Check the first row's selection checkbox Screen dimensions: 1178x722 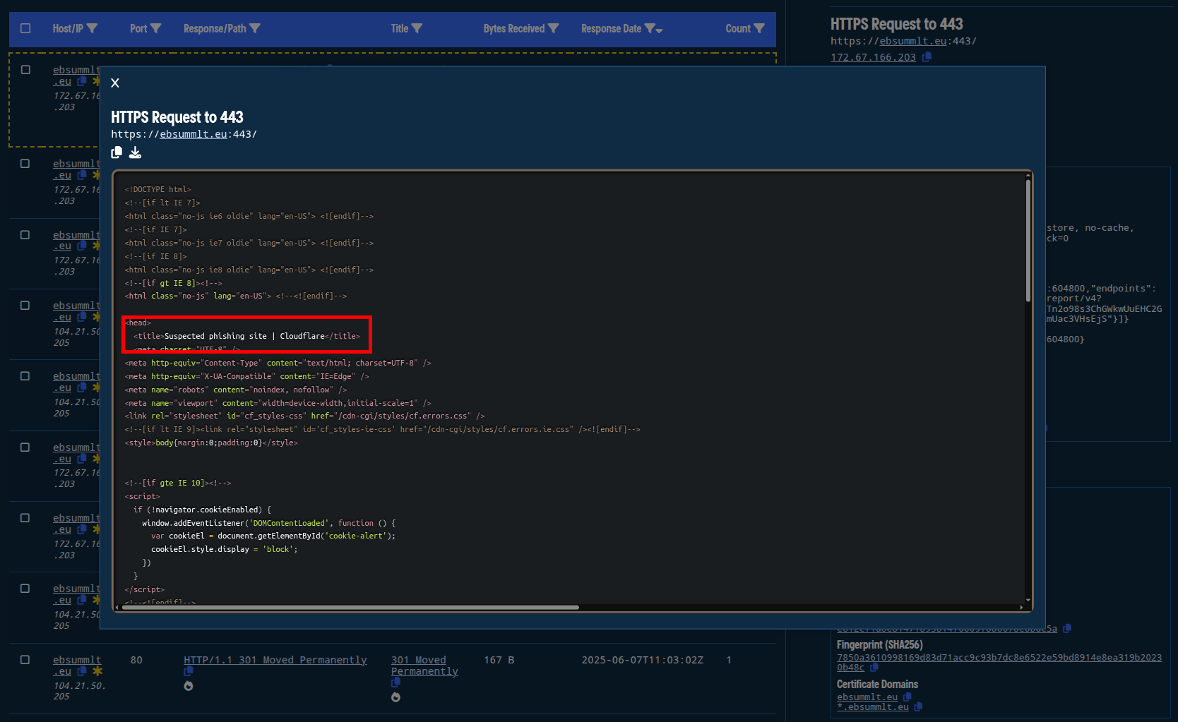[25, 70]
